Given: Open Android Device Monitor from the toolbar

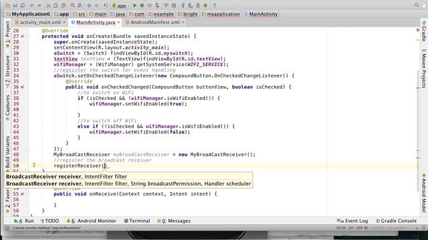Looking at the screenshot, I should pyautogui.click(x=205, y=5).
